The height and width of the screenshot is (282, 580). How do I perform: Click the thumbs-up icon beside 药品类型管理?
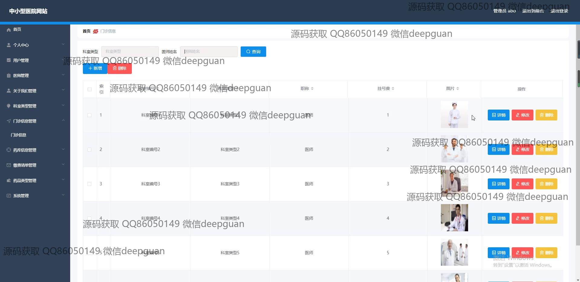(9, 180)
